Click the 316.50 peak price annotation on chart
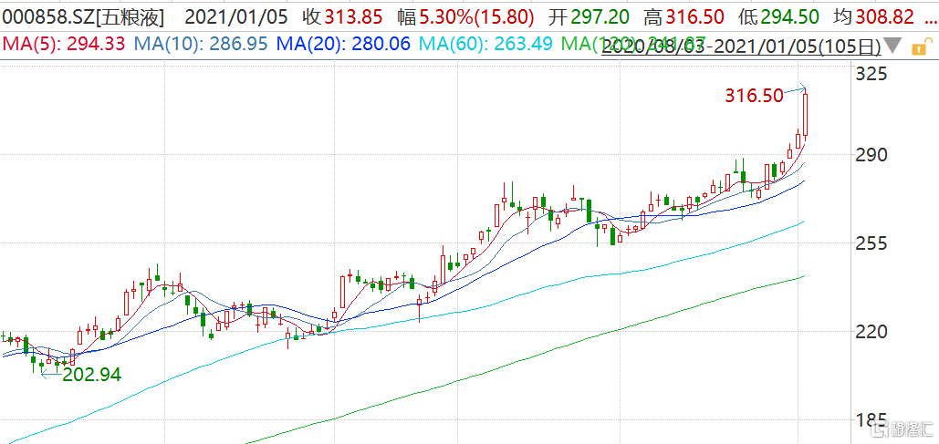939x444 pixels. (754, 95)
